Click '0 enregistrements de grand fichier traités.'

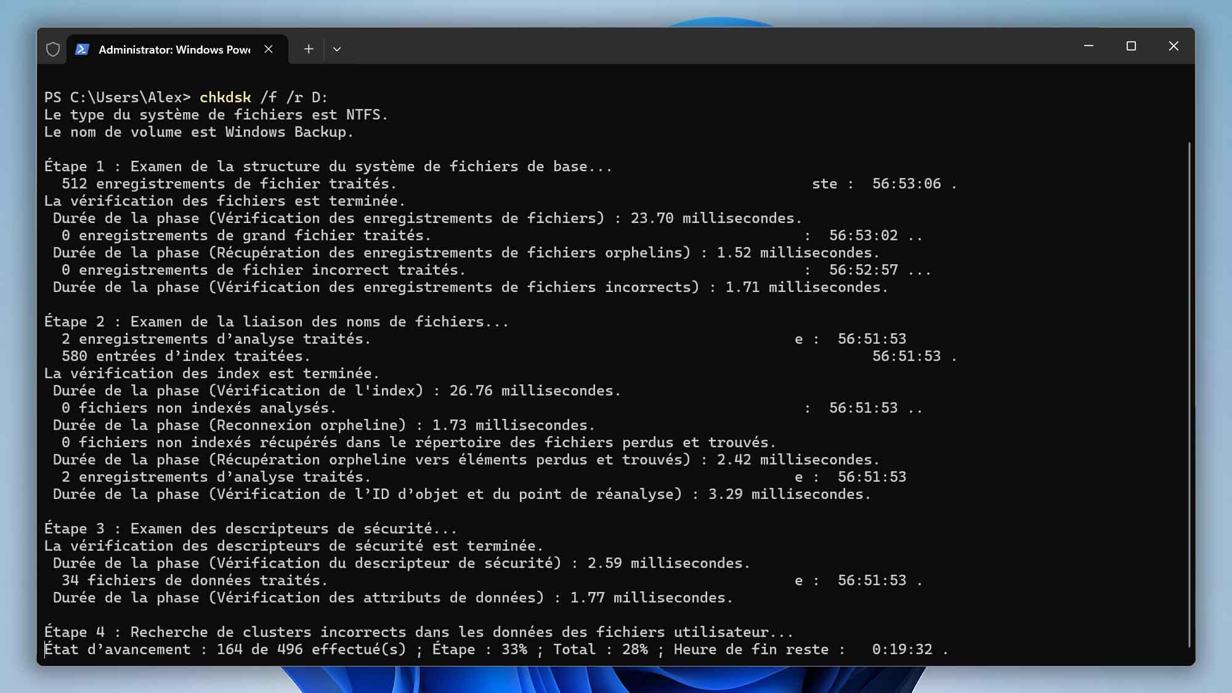246,235
